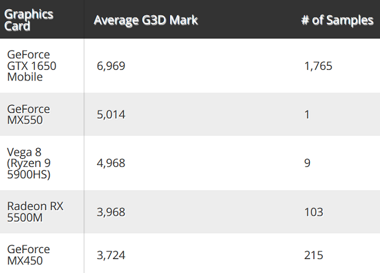Image resolution: width=380 pixels, height=273 pixels.
Task: Select the sample count 1 for MX550
Action: (307, 114)
